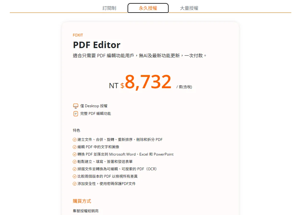Click the / 套(含稅) unit text
This screenshot has width=302, height=215.
(x=184, y=87)
